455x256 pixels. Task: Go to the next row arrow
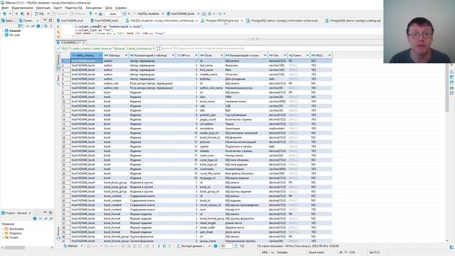point(159,246)
